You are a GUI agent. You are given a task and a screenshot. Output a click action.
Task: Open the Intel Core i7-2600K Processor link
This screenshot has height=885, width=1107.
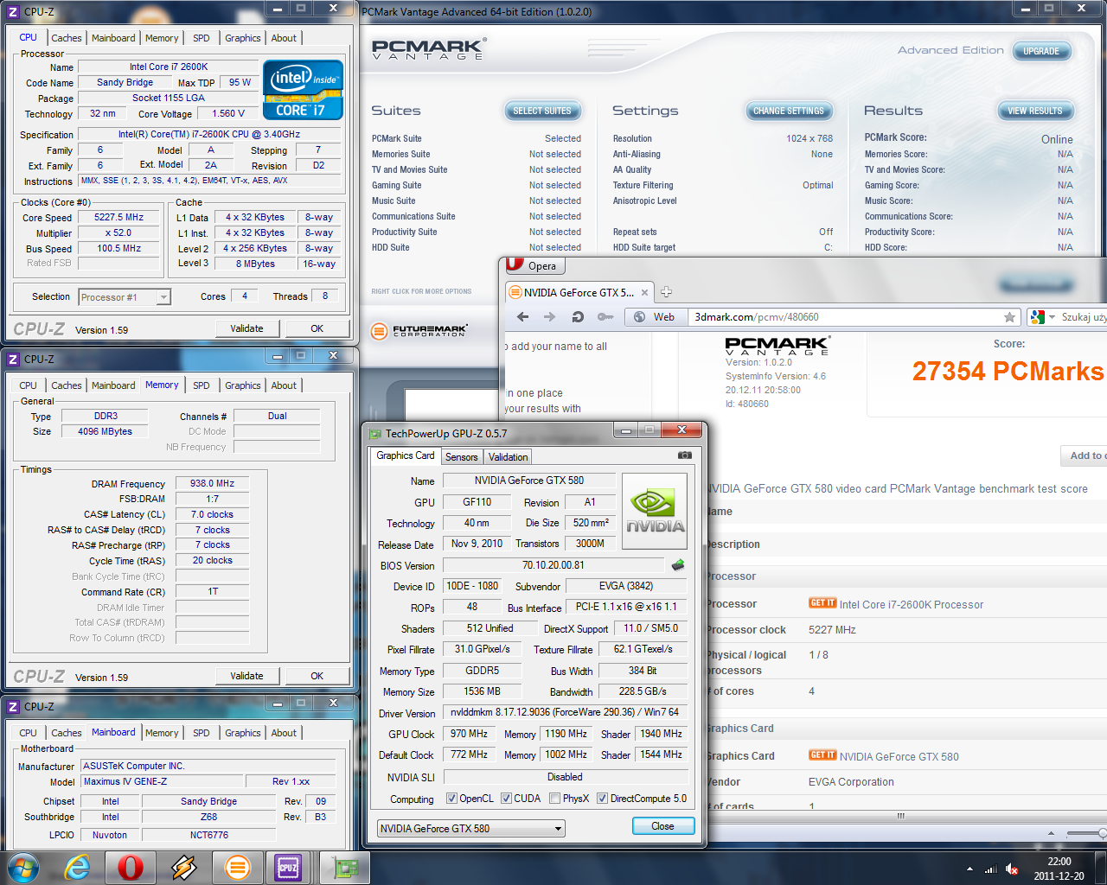pos(912,605)
